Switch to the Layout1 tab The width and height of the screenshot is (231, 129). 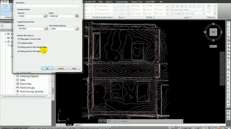tap(78, 125)
